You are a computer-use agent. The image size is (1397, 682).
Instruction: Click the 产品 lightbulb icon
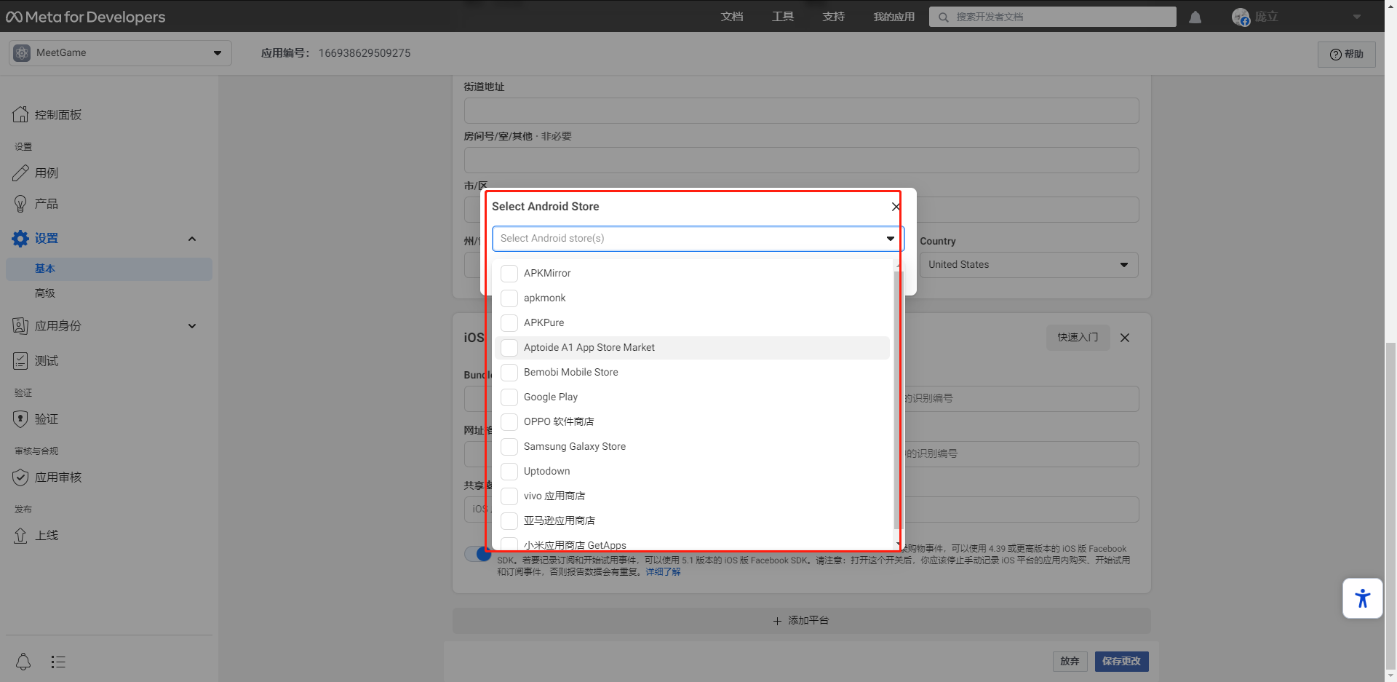tap(20, 204)
